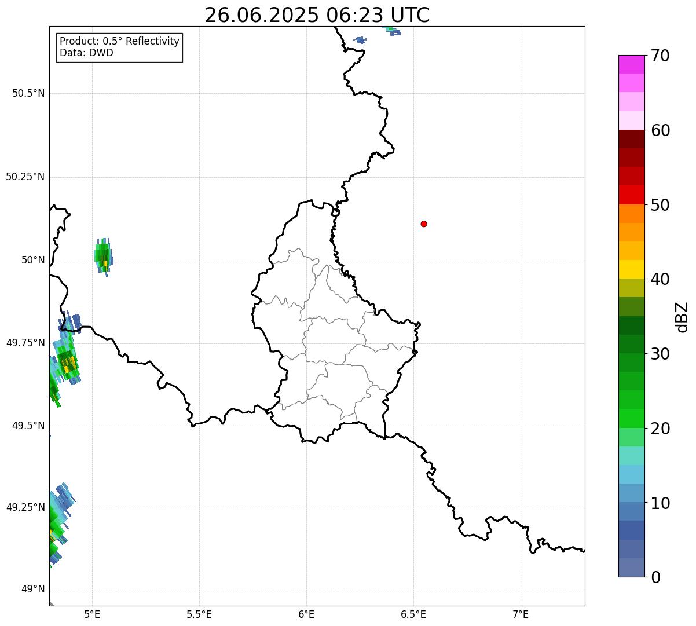Click the colorbar tick value 60
The image size is (696, 626).
click(660, 130)
